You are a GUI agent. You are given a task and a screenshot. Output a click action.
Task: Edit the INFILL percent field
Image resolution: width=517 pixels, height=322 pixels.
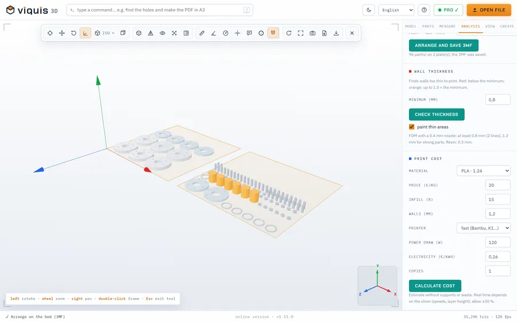point(498,199)
